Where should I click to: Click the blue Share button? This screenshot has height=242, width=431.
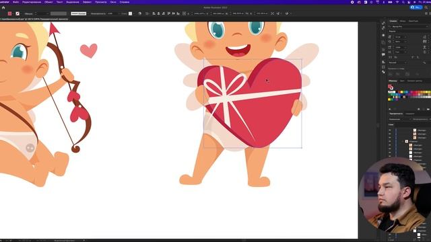coord(416,7)
